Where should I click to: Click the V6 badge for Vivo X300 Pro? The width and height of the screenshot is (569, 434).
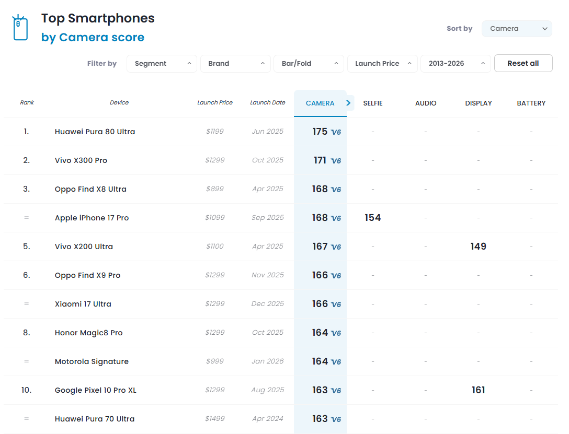[336, 161]
